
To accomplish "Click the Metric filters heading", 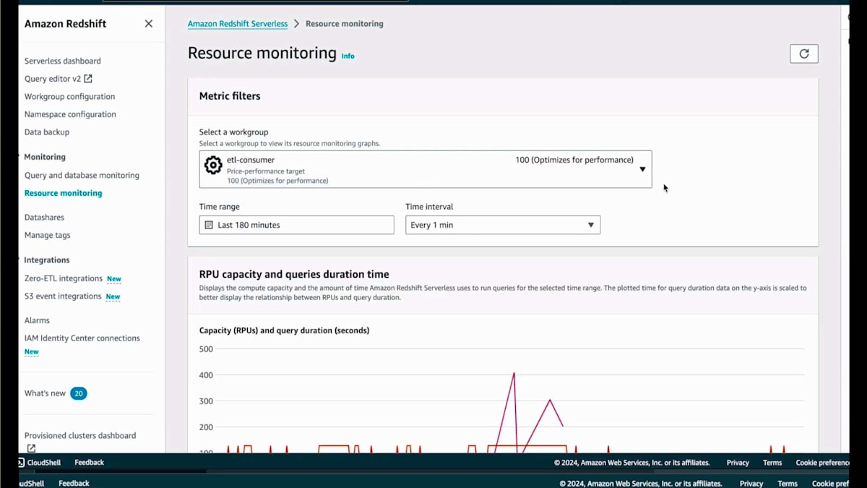I will (x=230, y=96).
